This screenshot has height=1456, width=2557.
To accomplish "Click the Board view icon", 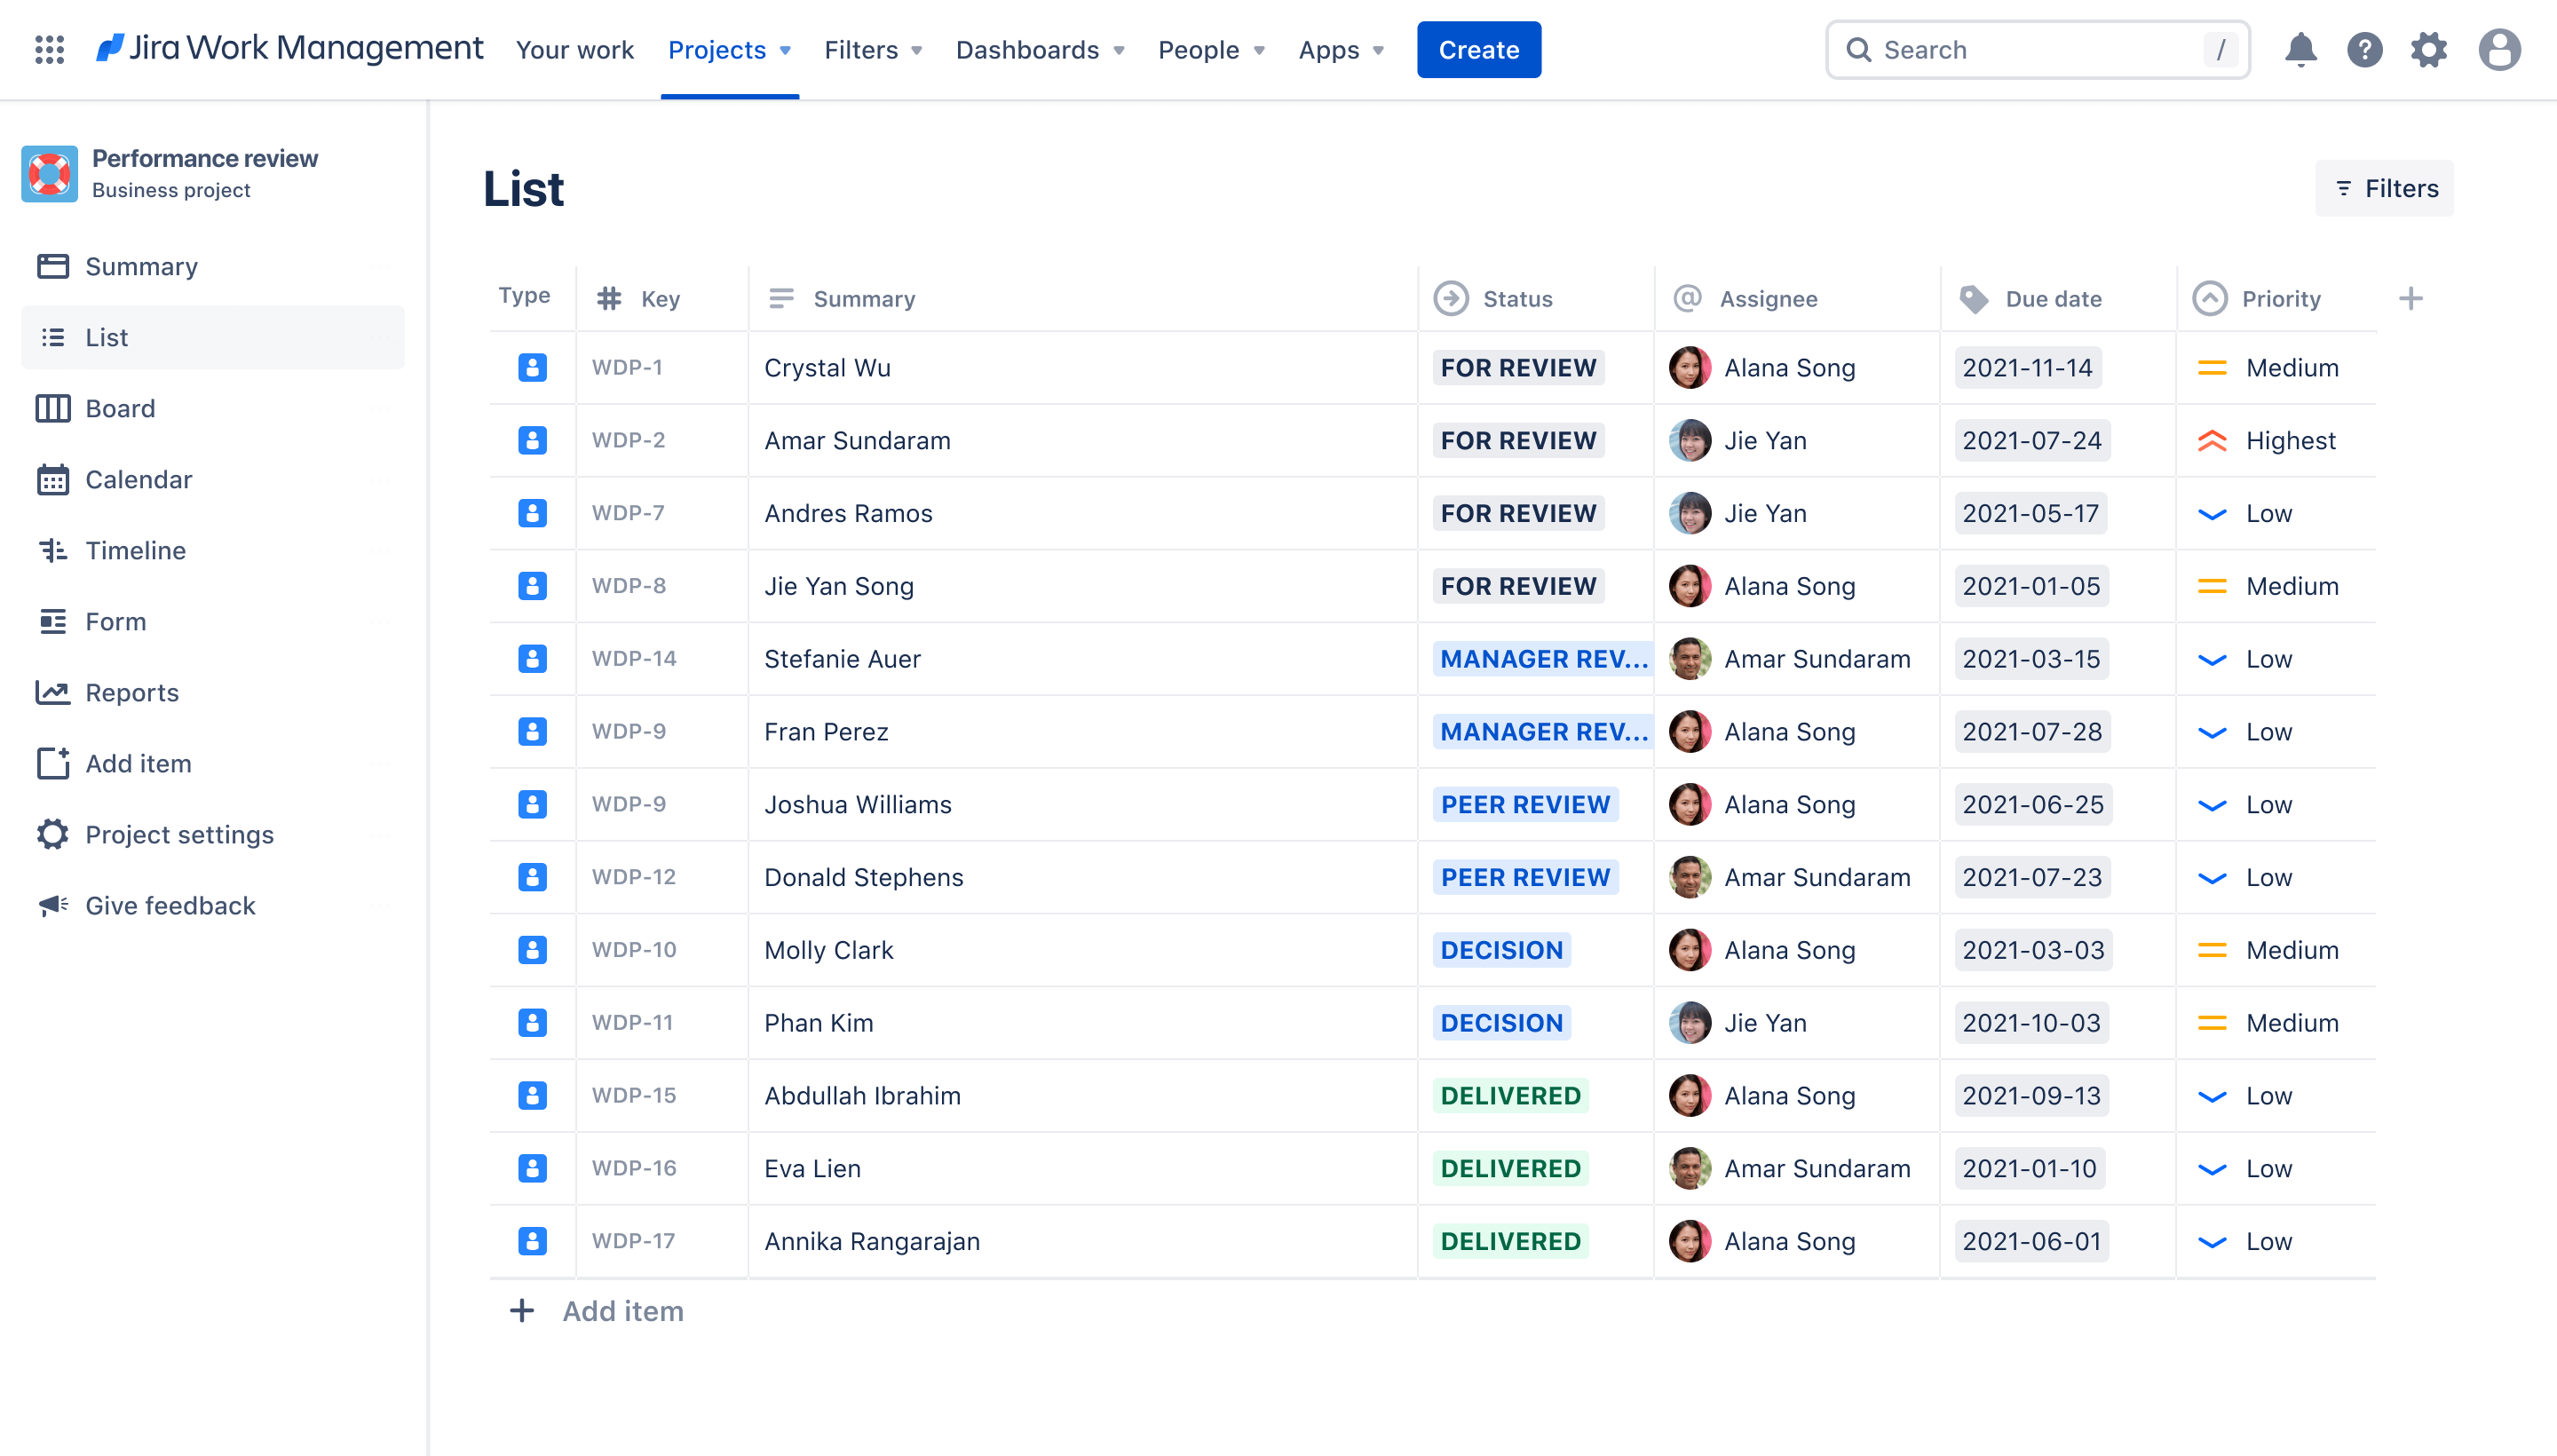I will [52, 408].
